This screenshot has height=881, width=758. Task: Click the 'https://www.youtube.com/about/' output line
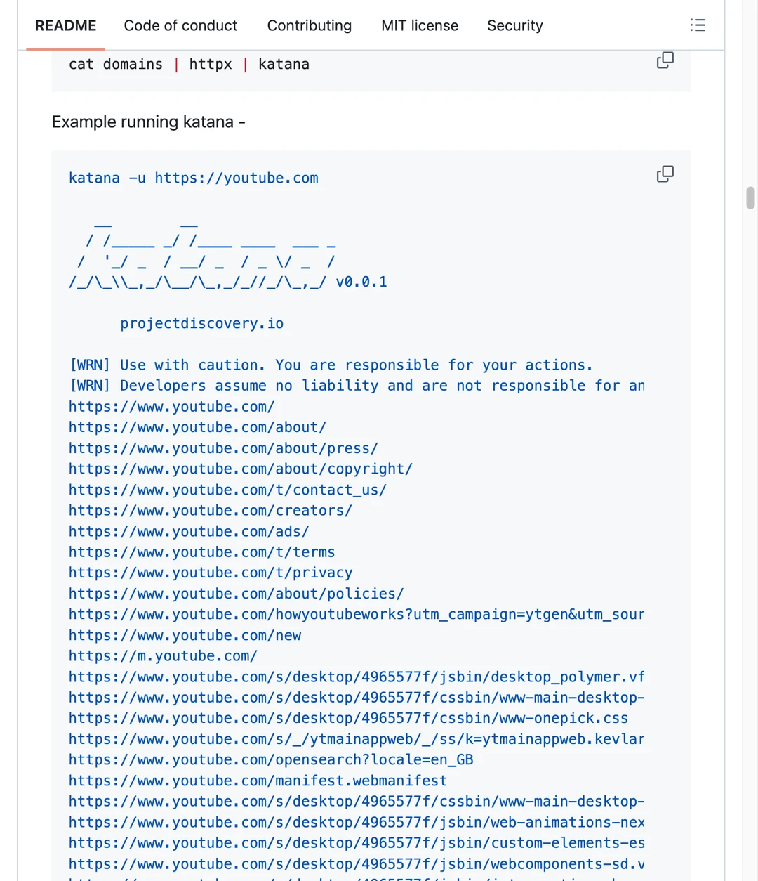tap(198, 427)
